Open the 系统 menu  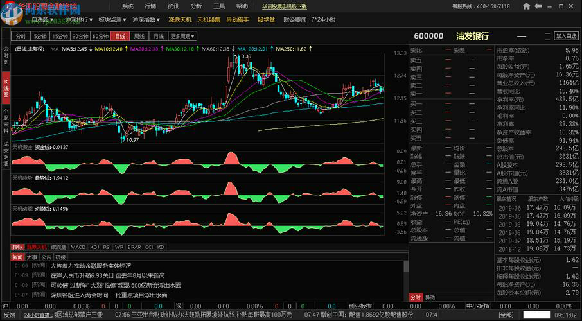click(127, 6)
